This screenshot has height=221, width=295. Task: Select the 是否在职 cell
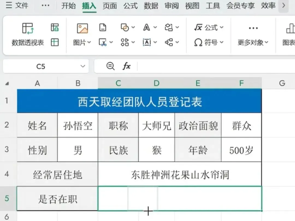pyautogui.click(x=57, y=199)
